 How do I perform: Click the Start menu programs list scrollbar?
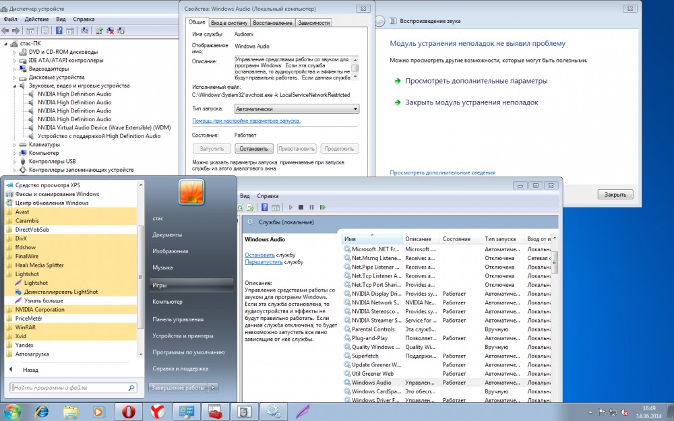140,283
